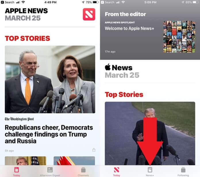Open the red tail fin thumbnail story

(74, 161)
